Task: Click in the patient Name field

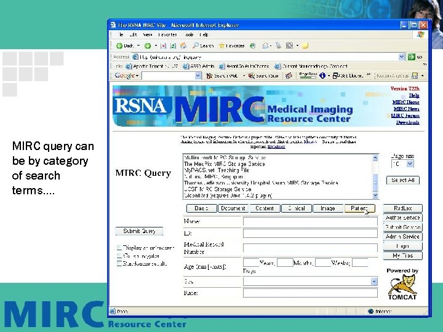Action: [x=310, y=221]
